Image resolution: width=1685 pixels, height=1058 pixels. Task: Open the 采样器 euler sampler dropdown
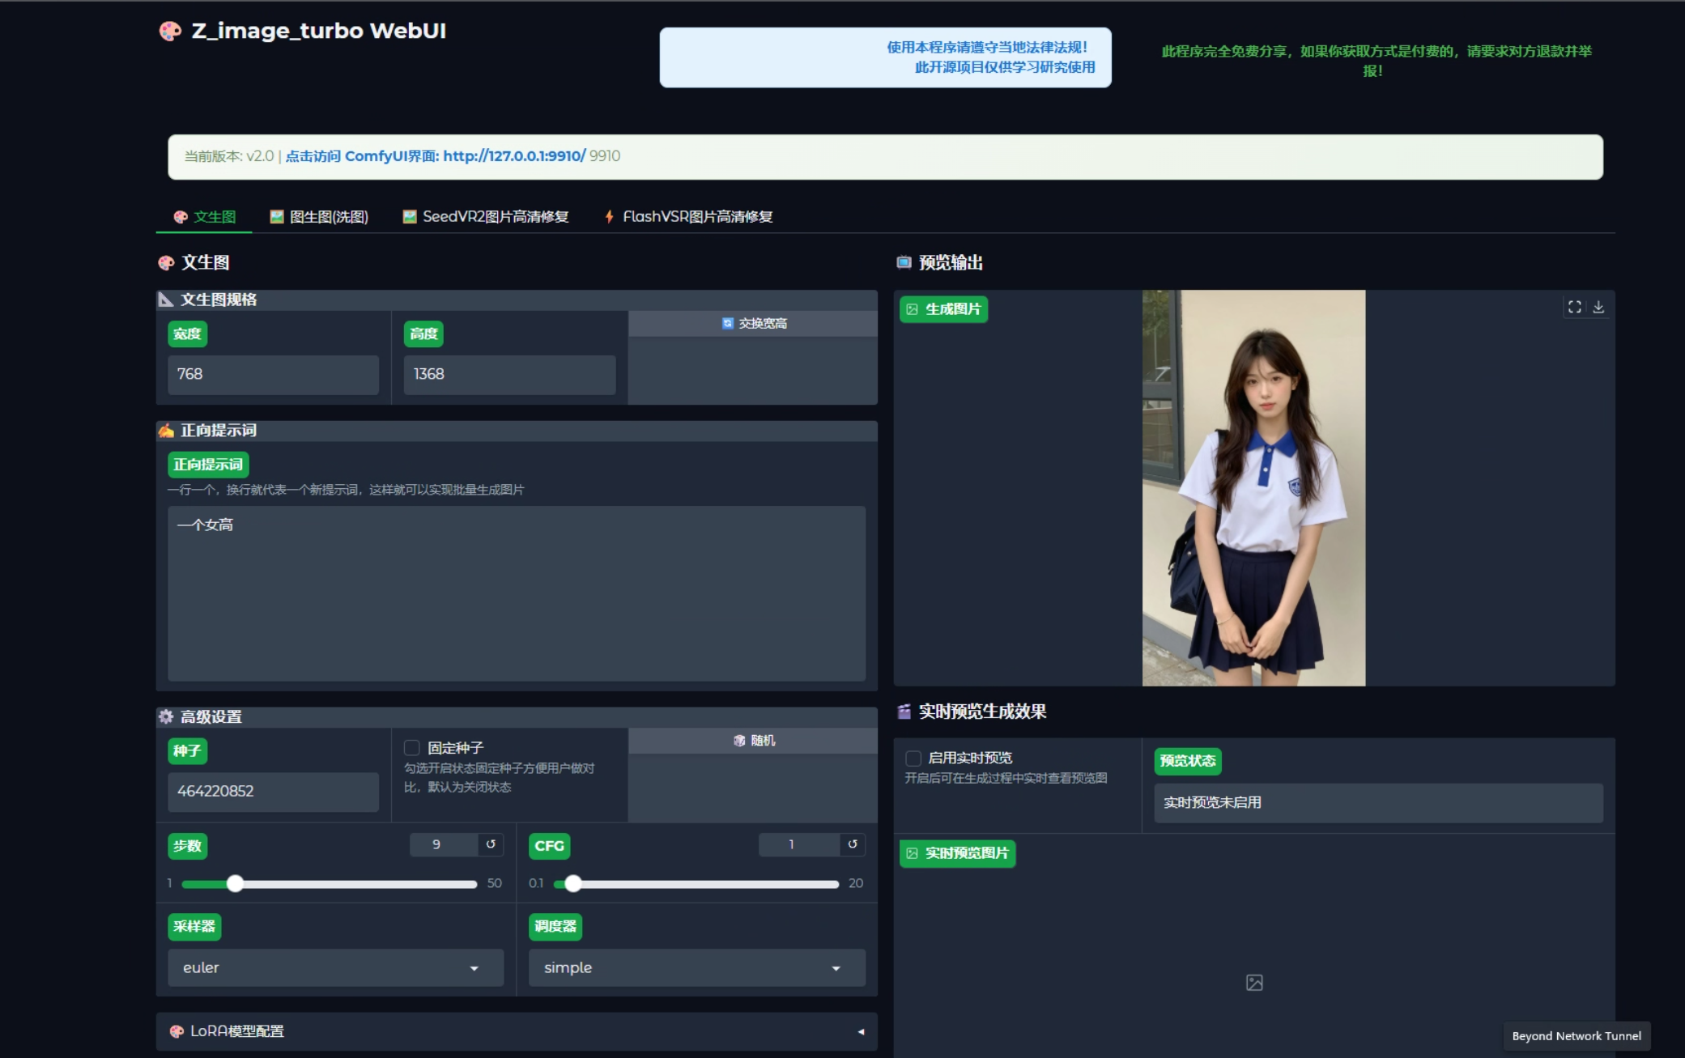335,968
